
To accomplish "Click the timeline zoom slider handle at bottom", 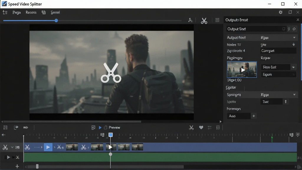I will 37,166.
